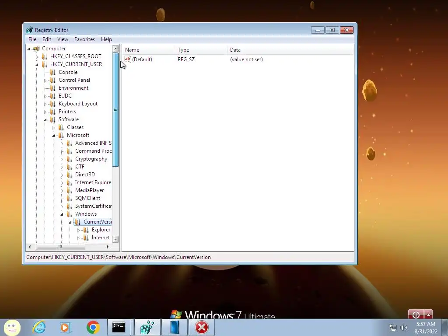Select the Windows key

(86, 214)
